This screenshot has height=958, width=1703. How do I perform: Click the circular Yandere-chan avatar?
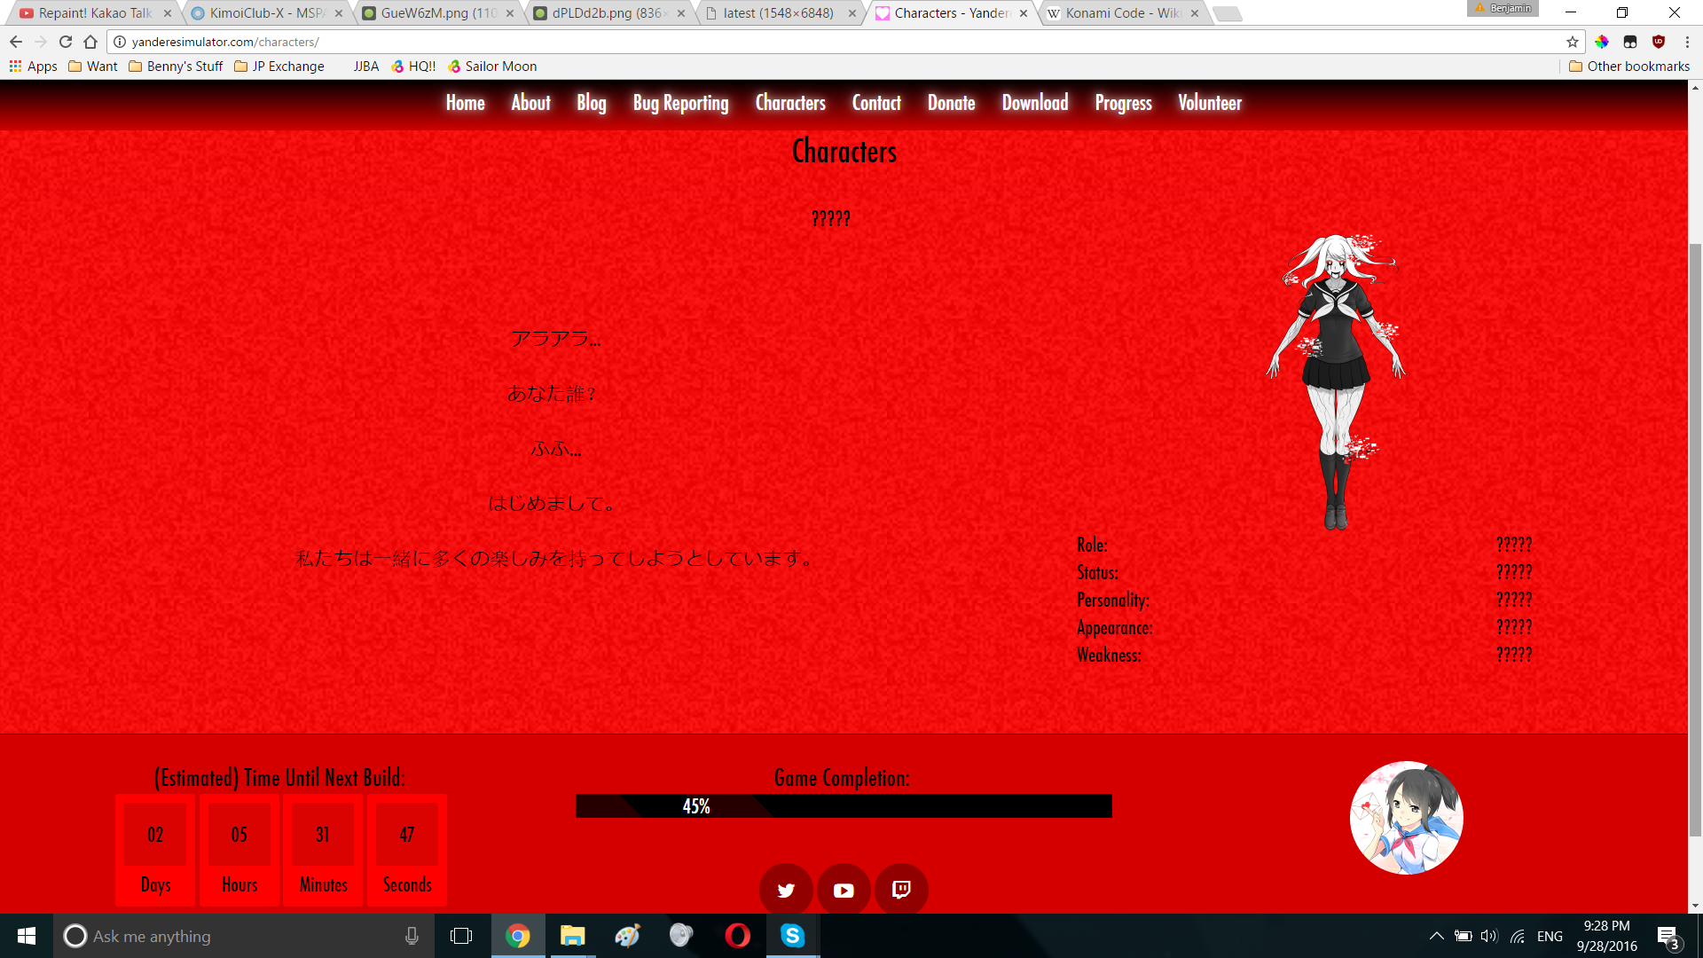(x=1406, y=818)
